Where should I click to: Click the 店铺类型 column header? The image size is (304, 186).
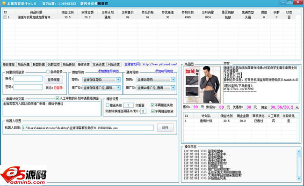[248, 13]
